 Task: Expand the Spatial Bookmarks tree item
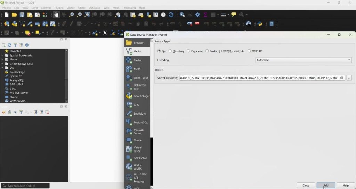coord(2,55)
